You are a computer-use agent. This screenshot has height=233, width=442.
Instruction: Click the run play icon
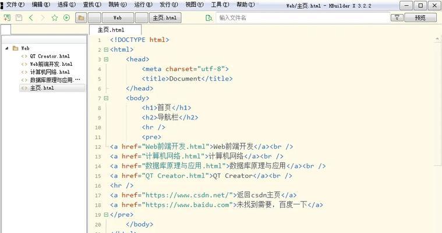point(66,18)
